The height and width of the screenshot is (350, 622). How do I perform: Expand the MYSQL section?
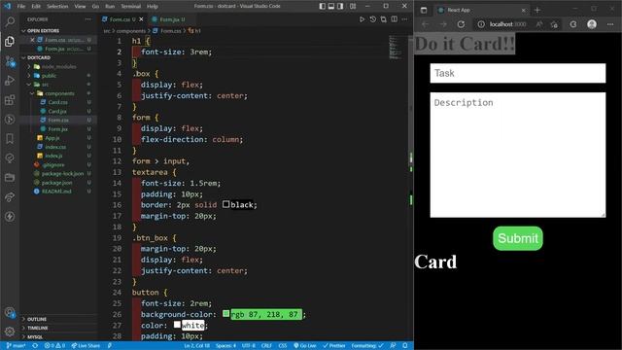[35, 337]
